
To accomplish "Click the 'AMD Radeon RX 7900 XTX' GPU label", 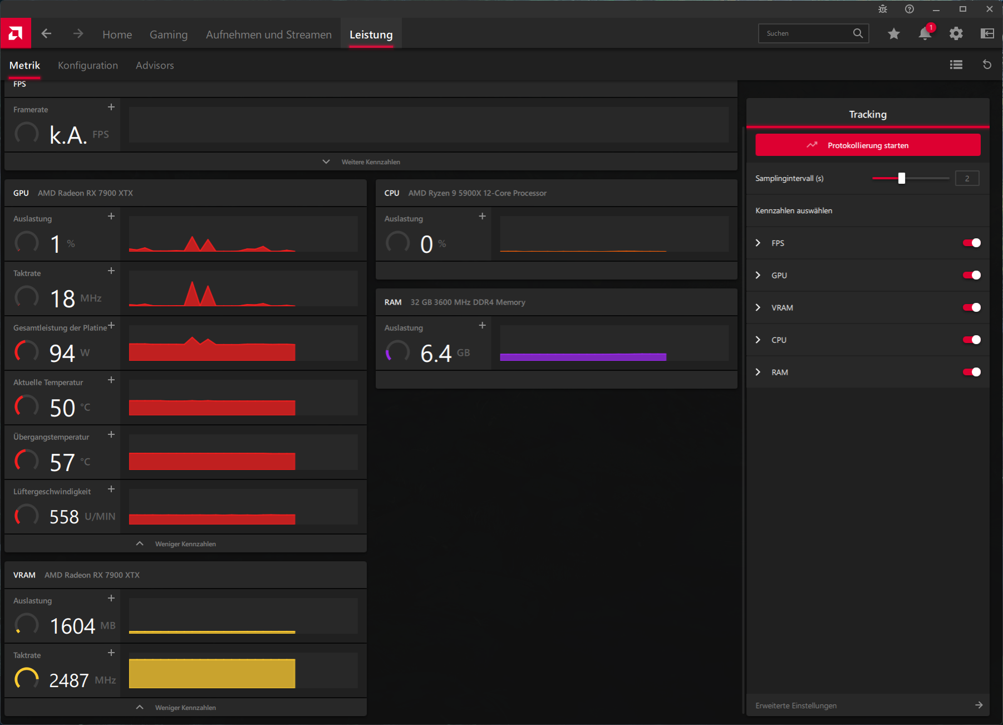I will click(x=85, y=193).
